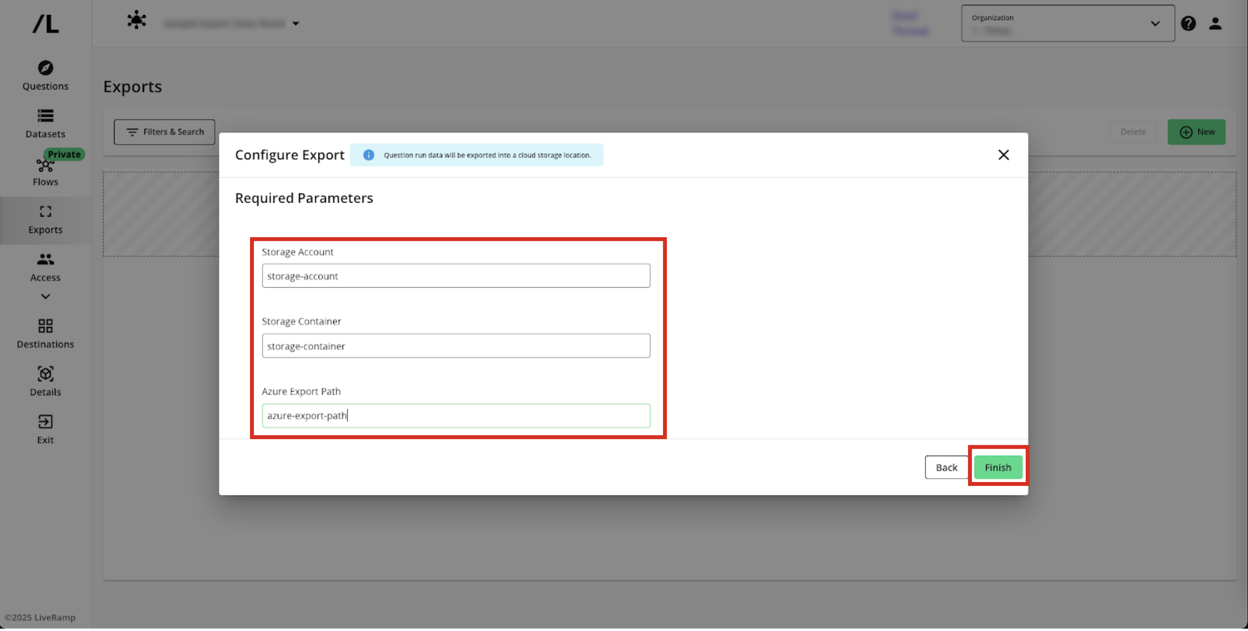Click the Azure Export Path field
Image resolution: width=1248 pixels, height=631 pixels.
pos(456,415)
